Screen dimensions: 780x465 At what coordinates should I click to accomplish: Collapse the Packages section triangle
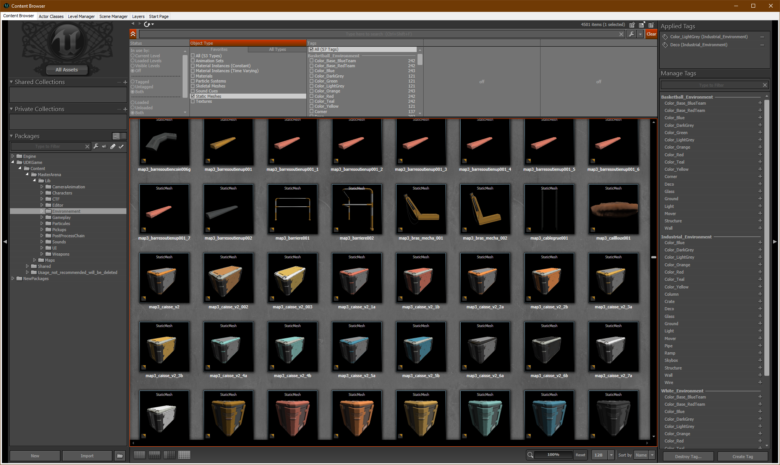point(11,136)
